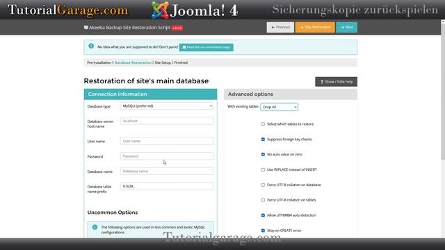Uncheck Allow UTF8MB4 auto-detection
Screen dimensions: 445x250
[x=263, y=215]
